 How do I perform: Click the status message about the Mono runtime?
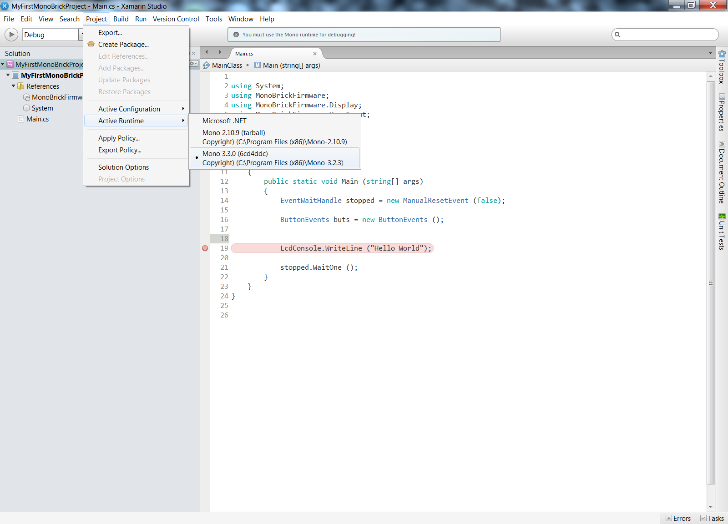[299, 35]
